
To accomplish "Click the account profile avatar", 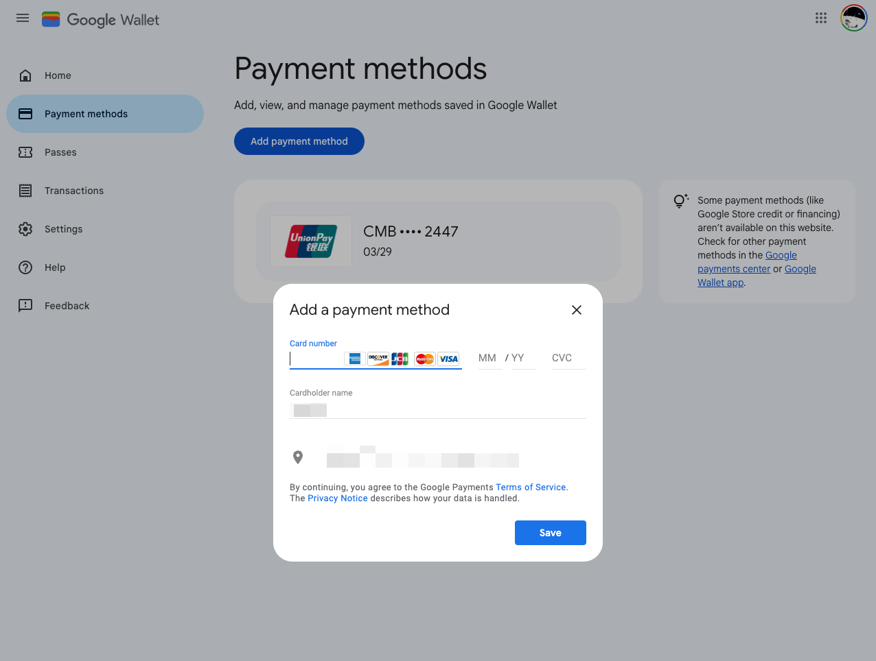I will pyautogui.click(x=854, y=19).
